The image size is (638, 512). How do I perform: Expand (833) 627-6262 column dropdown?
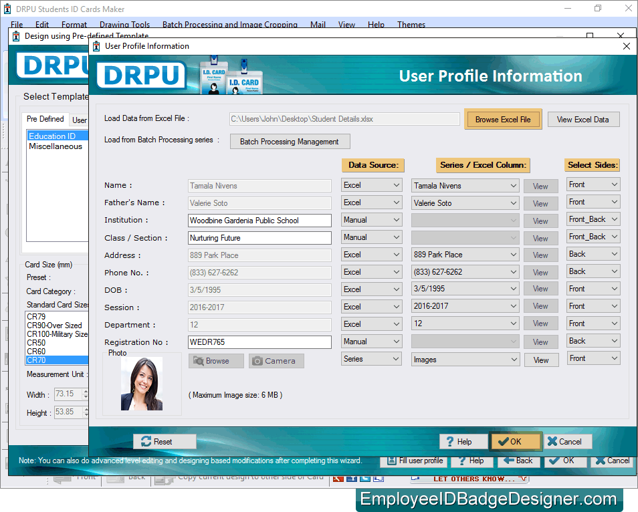(465, 271)
